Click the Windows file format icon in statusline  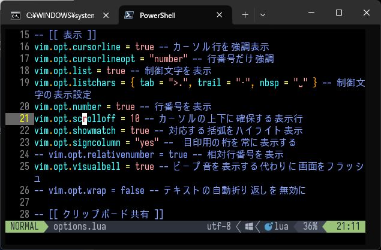248,227
